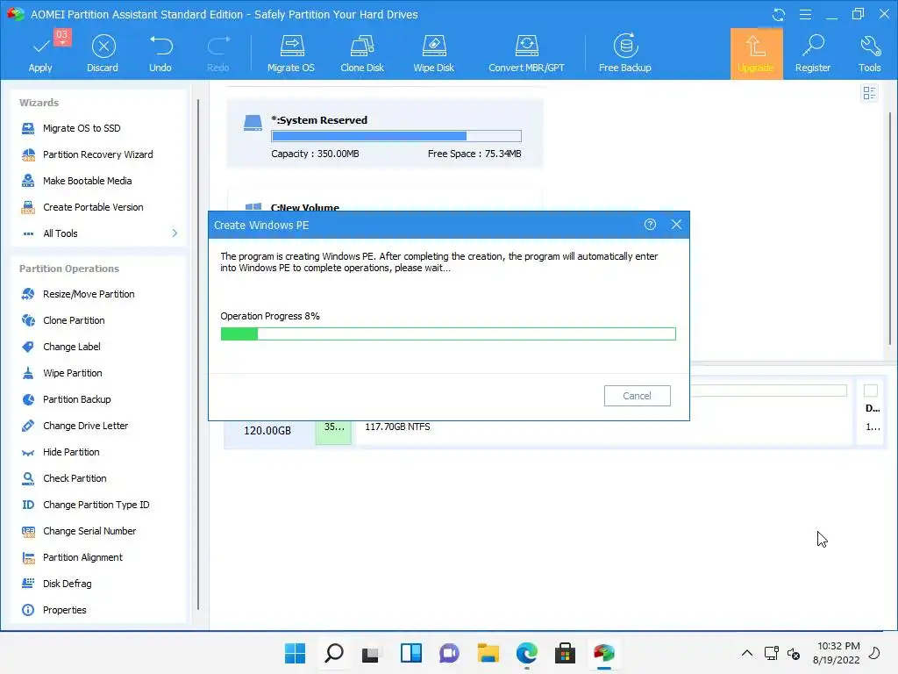Tick the checkbox above the D... disk entry
The height and width of the screenshot is (674, 898).
point(871,391)
